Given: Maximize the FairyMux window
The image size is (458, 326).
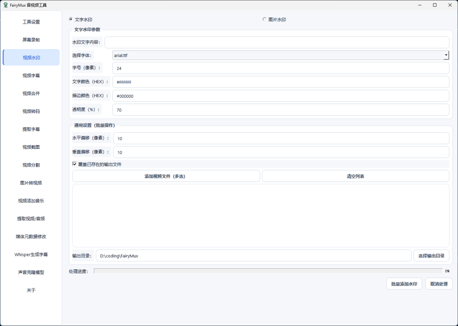Looking at the screenshot, I should (x=435, y=5).
